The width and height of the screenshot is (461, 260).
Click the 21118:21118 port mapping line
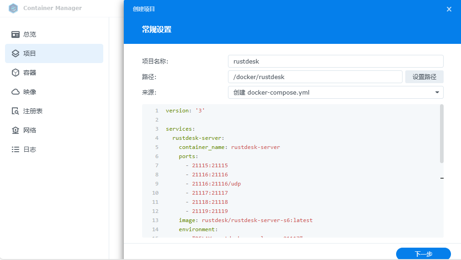[x=207, y=202]
